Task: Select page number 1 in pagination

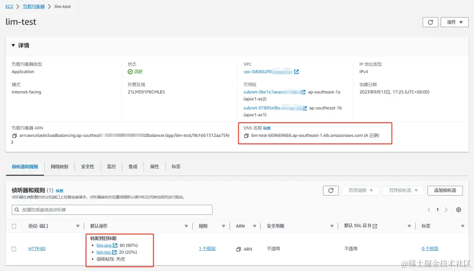Action: coord(438,210)
